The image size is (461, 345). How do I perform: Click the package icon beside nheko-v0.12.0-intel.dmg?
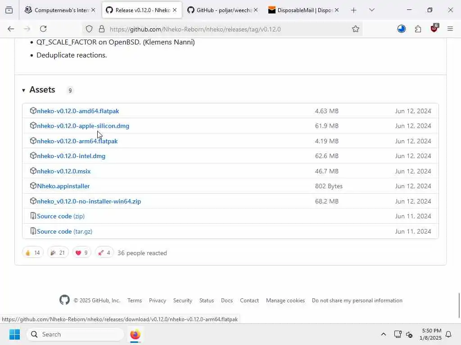[33, 155]
